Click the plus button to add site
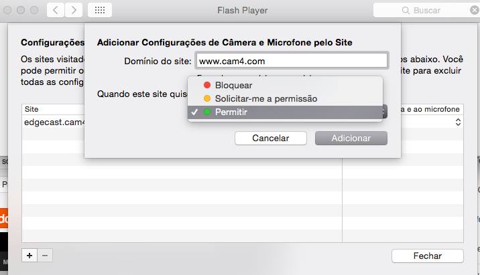 [x=30, y=255]
